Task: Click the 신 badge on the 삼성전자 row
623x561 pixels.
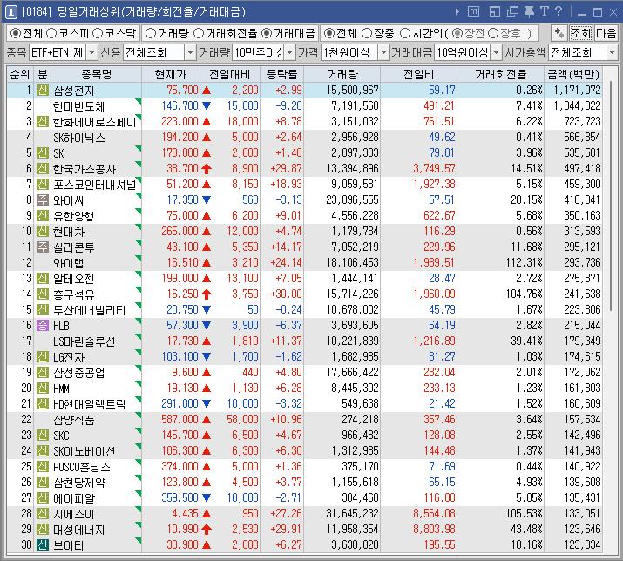Action: 43,91
